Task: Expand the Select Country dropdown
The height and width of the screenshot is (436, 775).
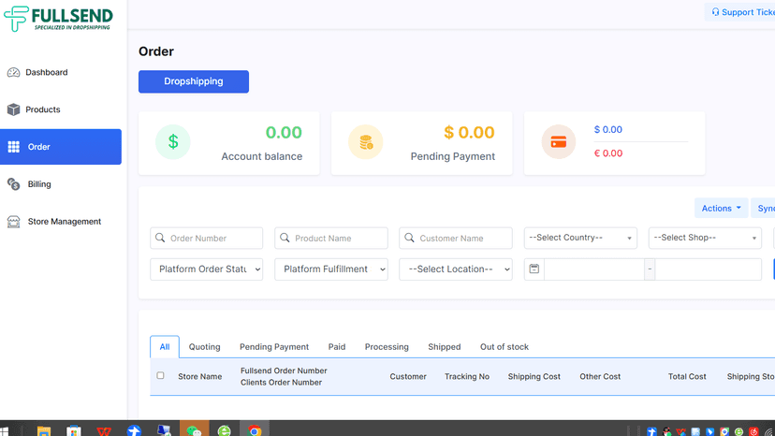Action: [x=580, y=238]
